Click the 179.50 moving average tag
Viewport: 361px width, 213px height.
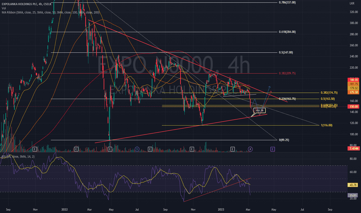point(353,88)
